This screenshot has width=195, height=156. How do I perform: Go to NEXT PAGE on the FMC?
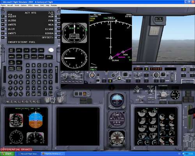pyautogui.click(x=19, y=69)
